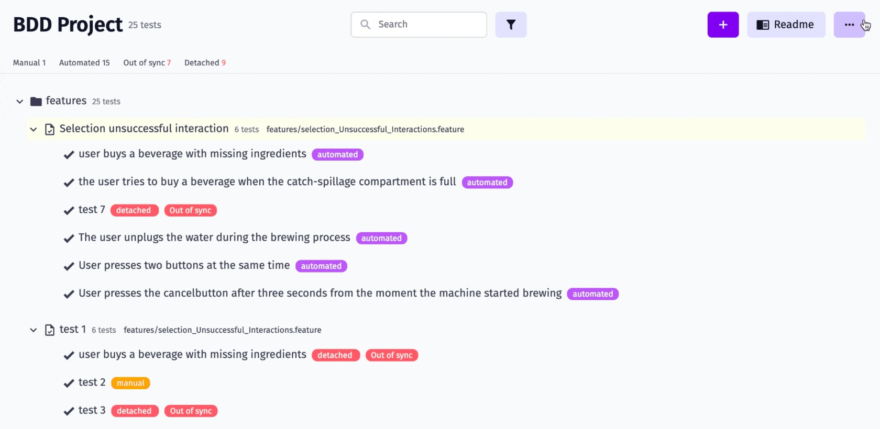Switch to the Out of sync tab
Screen dimensions: 880x429
point(147,63)
